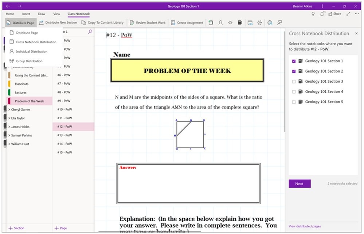The image size is (364, 234).
Task: Expand the James Hobbs section group
Action: (9, 127)
